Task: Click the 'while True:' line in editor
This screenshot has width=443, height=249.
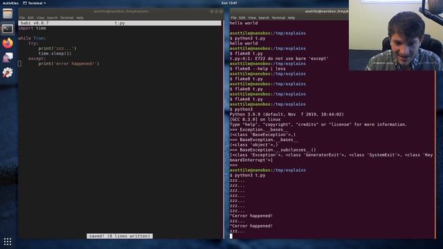Action: (x=33, y=38)
